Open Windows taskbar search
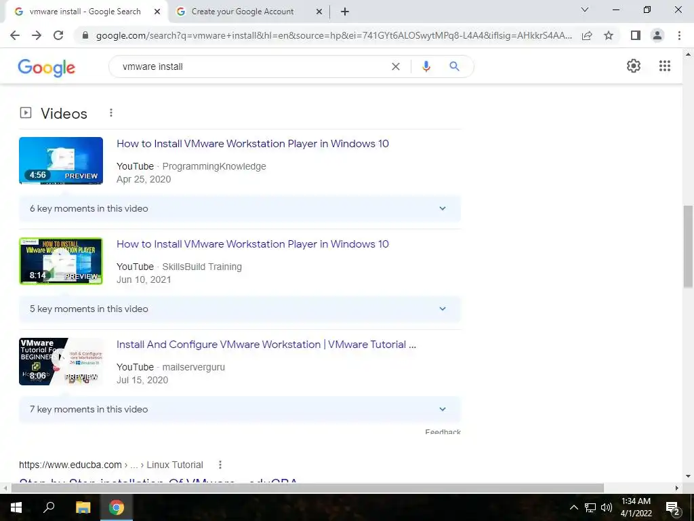The image size is (694, 521). [49, 507]
